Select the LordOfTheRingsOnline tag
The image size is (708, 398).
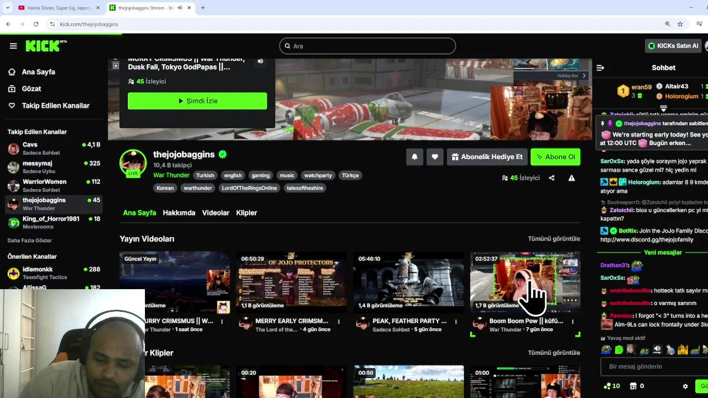coord(249,188)
